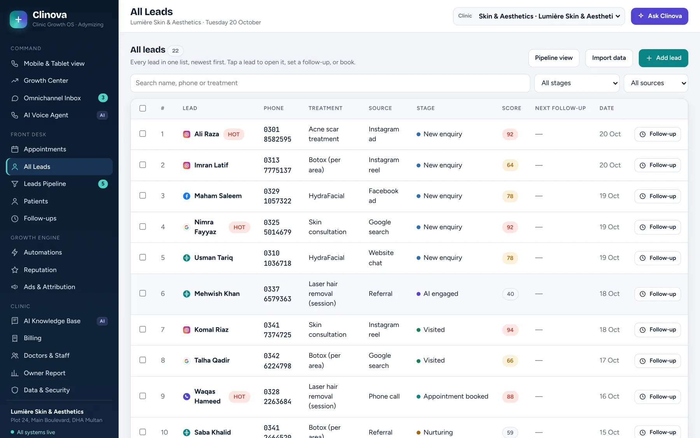This screenshot has height=438, width=700.
Task: Open the Clinic selector dropdown
Action: (539, 16)
